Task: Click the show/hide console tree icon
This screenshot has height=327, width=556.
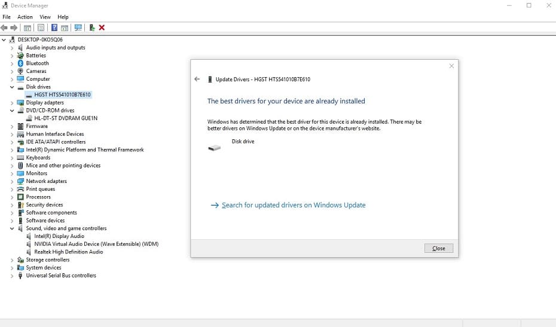Action: [28, 27]
